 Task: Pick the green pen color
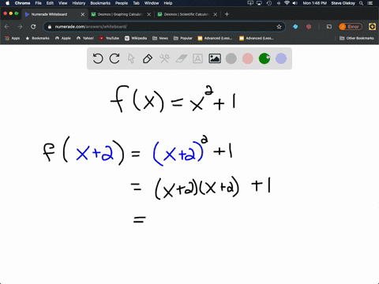pos(265,58)
